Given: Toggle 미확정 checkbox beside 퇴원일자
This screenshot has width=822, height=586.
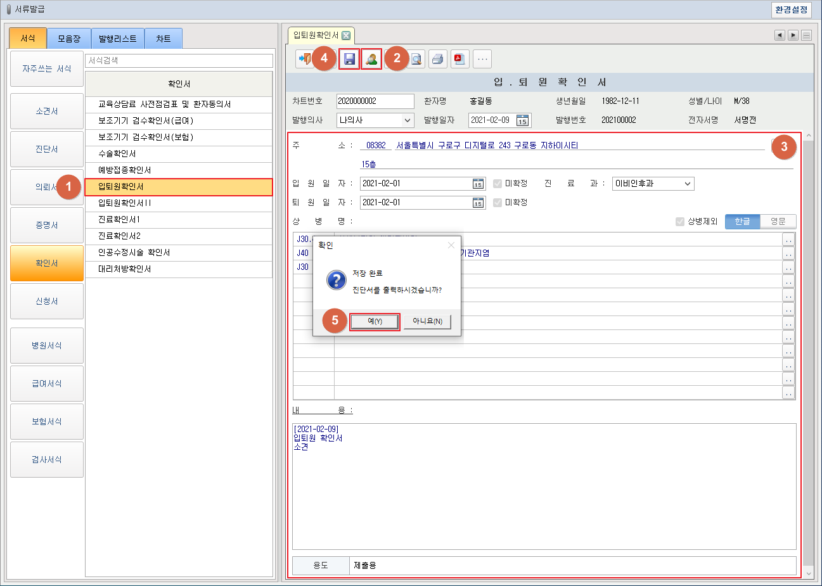Looking at the screenshot, I should point(498,203).
